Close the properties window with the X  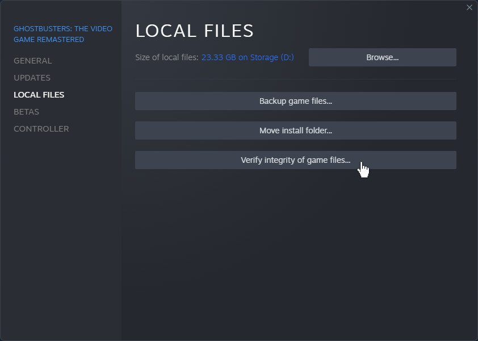(x=469, y=7)
